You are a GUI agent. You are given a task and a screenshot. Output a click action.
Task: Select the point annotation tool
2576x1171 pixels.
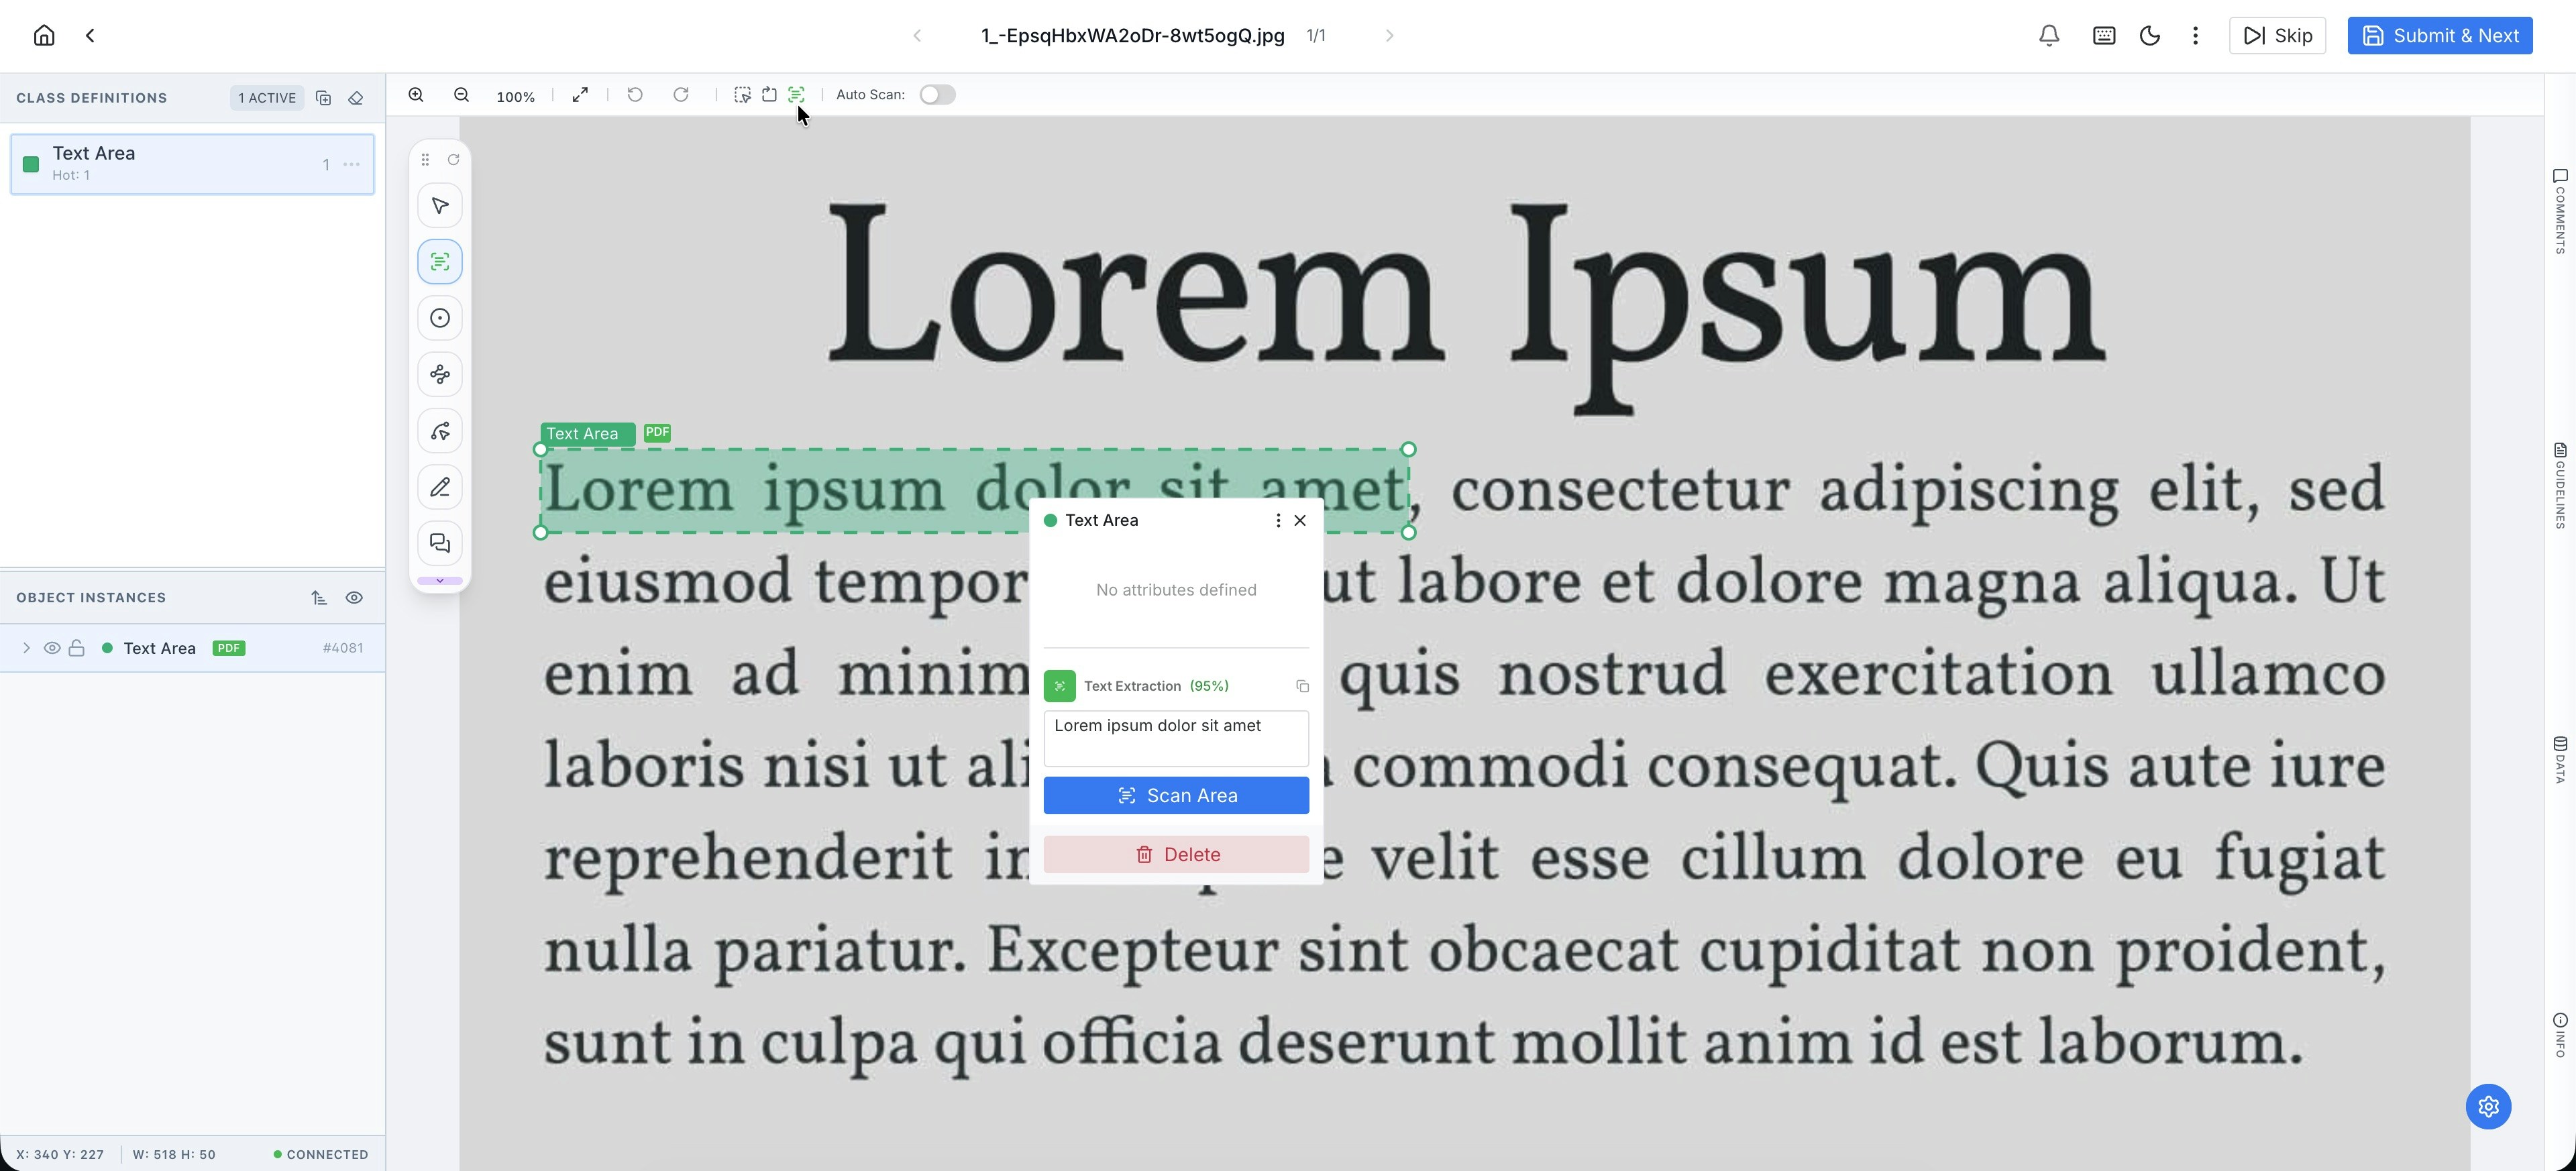pos(439,318)
